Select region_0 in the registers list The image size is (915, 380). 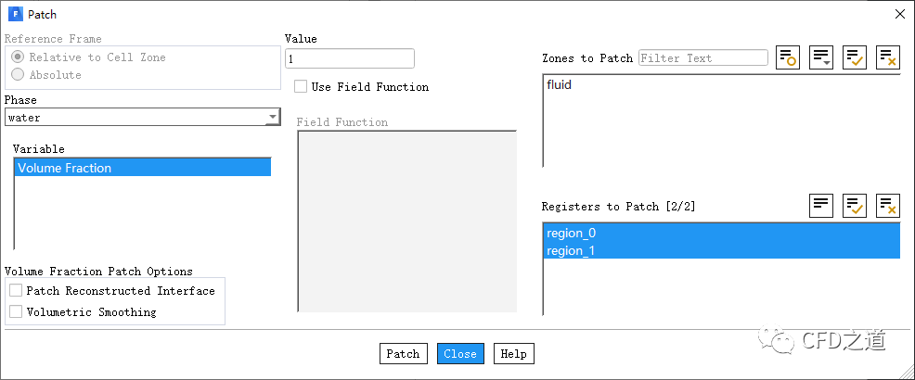572,233
